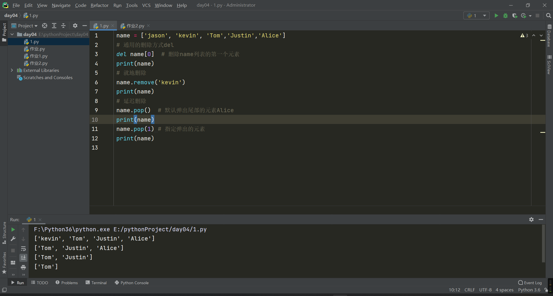Open the run configuration dropdown '1'
This screenshot has height=296, width=553.
(x=476, y=16)
